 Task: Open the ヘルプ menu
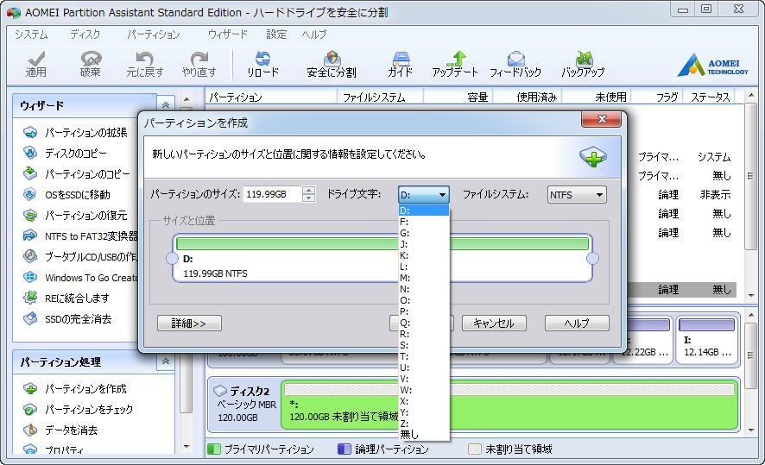pyautogui.click(x=314, y=35)
